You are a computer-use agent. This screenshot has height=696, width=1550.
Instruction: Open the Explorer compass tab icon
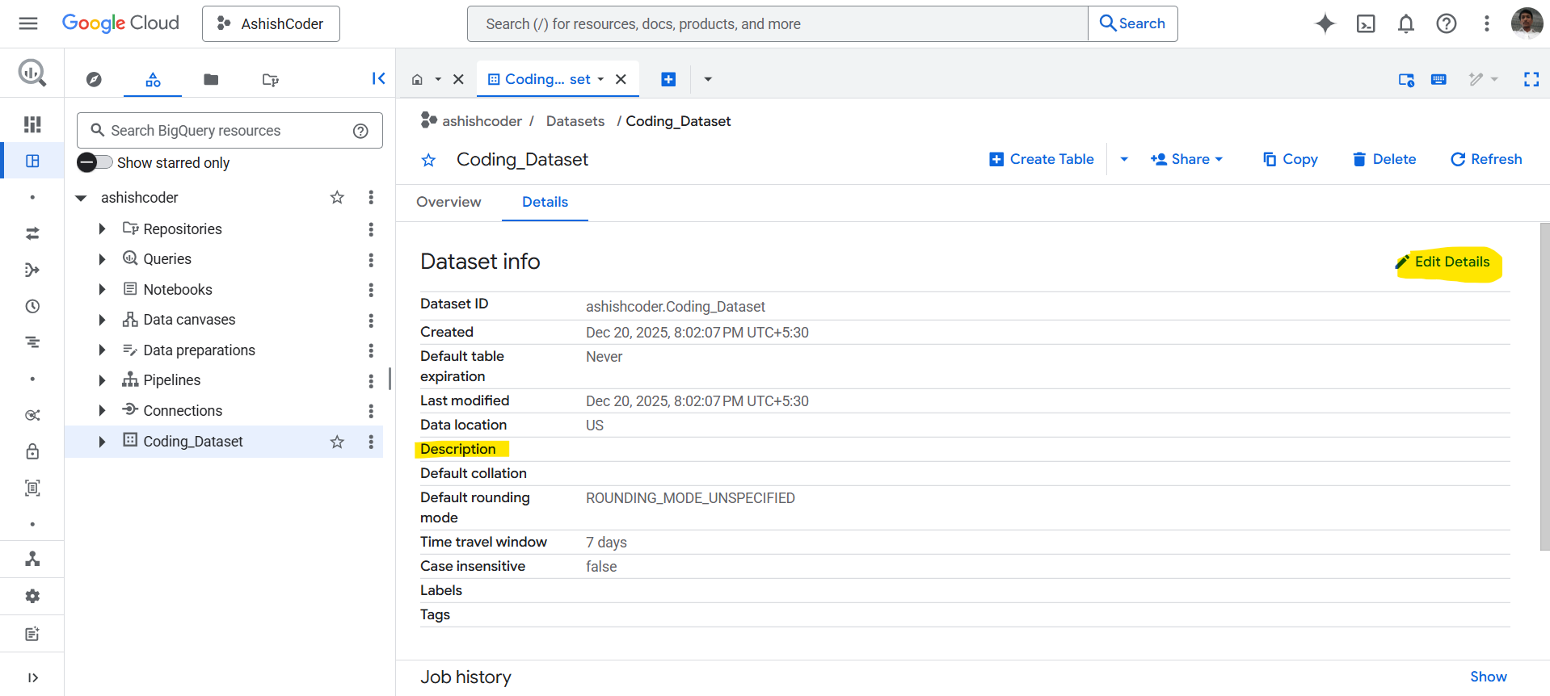pyautogui.click(x=94, y=79)
